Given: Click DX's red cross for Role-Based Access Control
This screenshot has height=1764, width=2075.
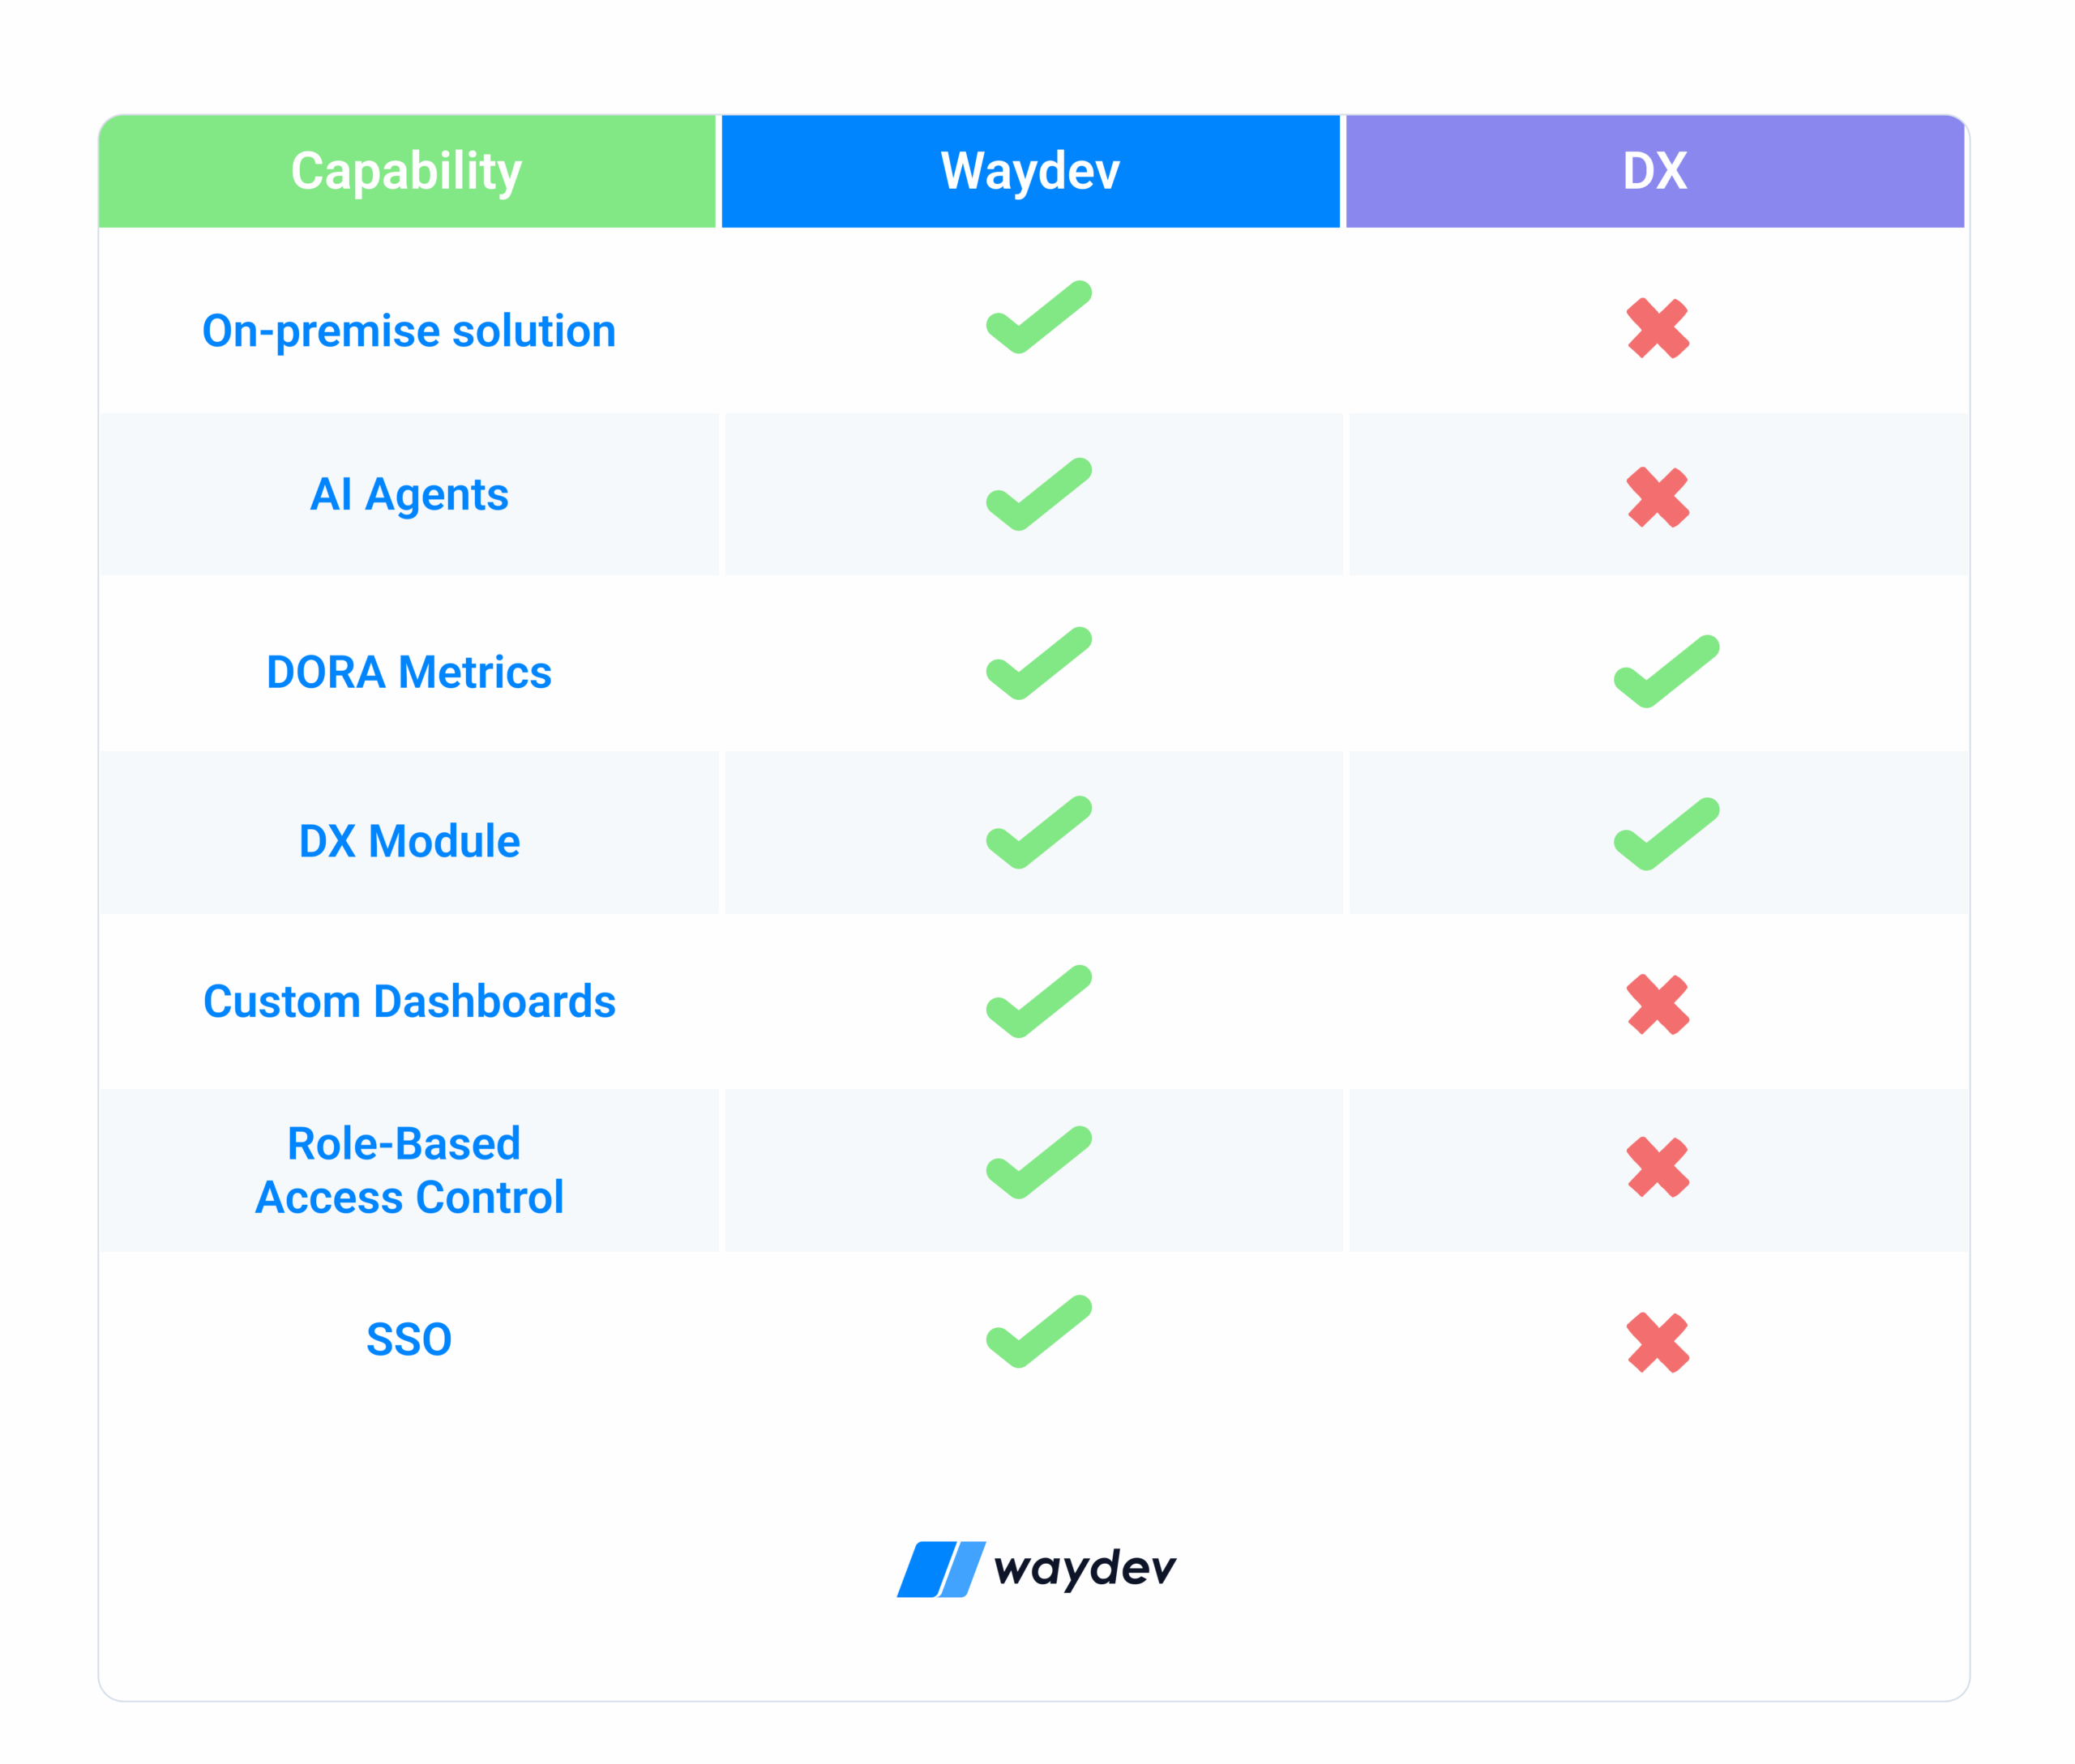Looking at the screenshot, I should point(1658,1167).
